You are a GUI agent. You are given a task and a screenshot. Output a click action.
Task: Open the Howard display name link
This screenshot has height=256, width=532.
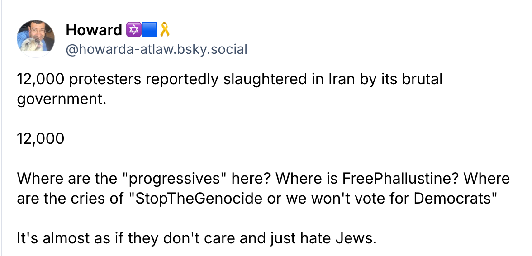(94, 30)
